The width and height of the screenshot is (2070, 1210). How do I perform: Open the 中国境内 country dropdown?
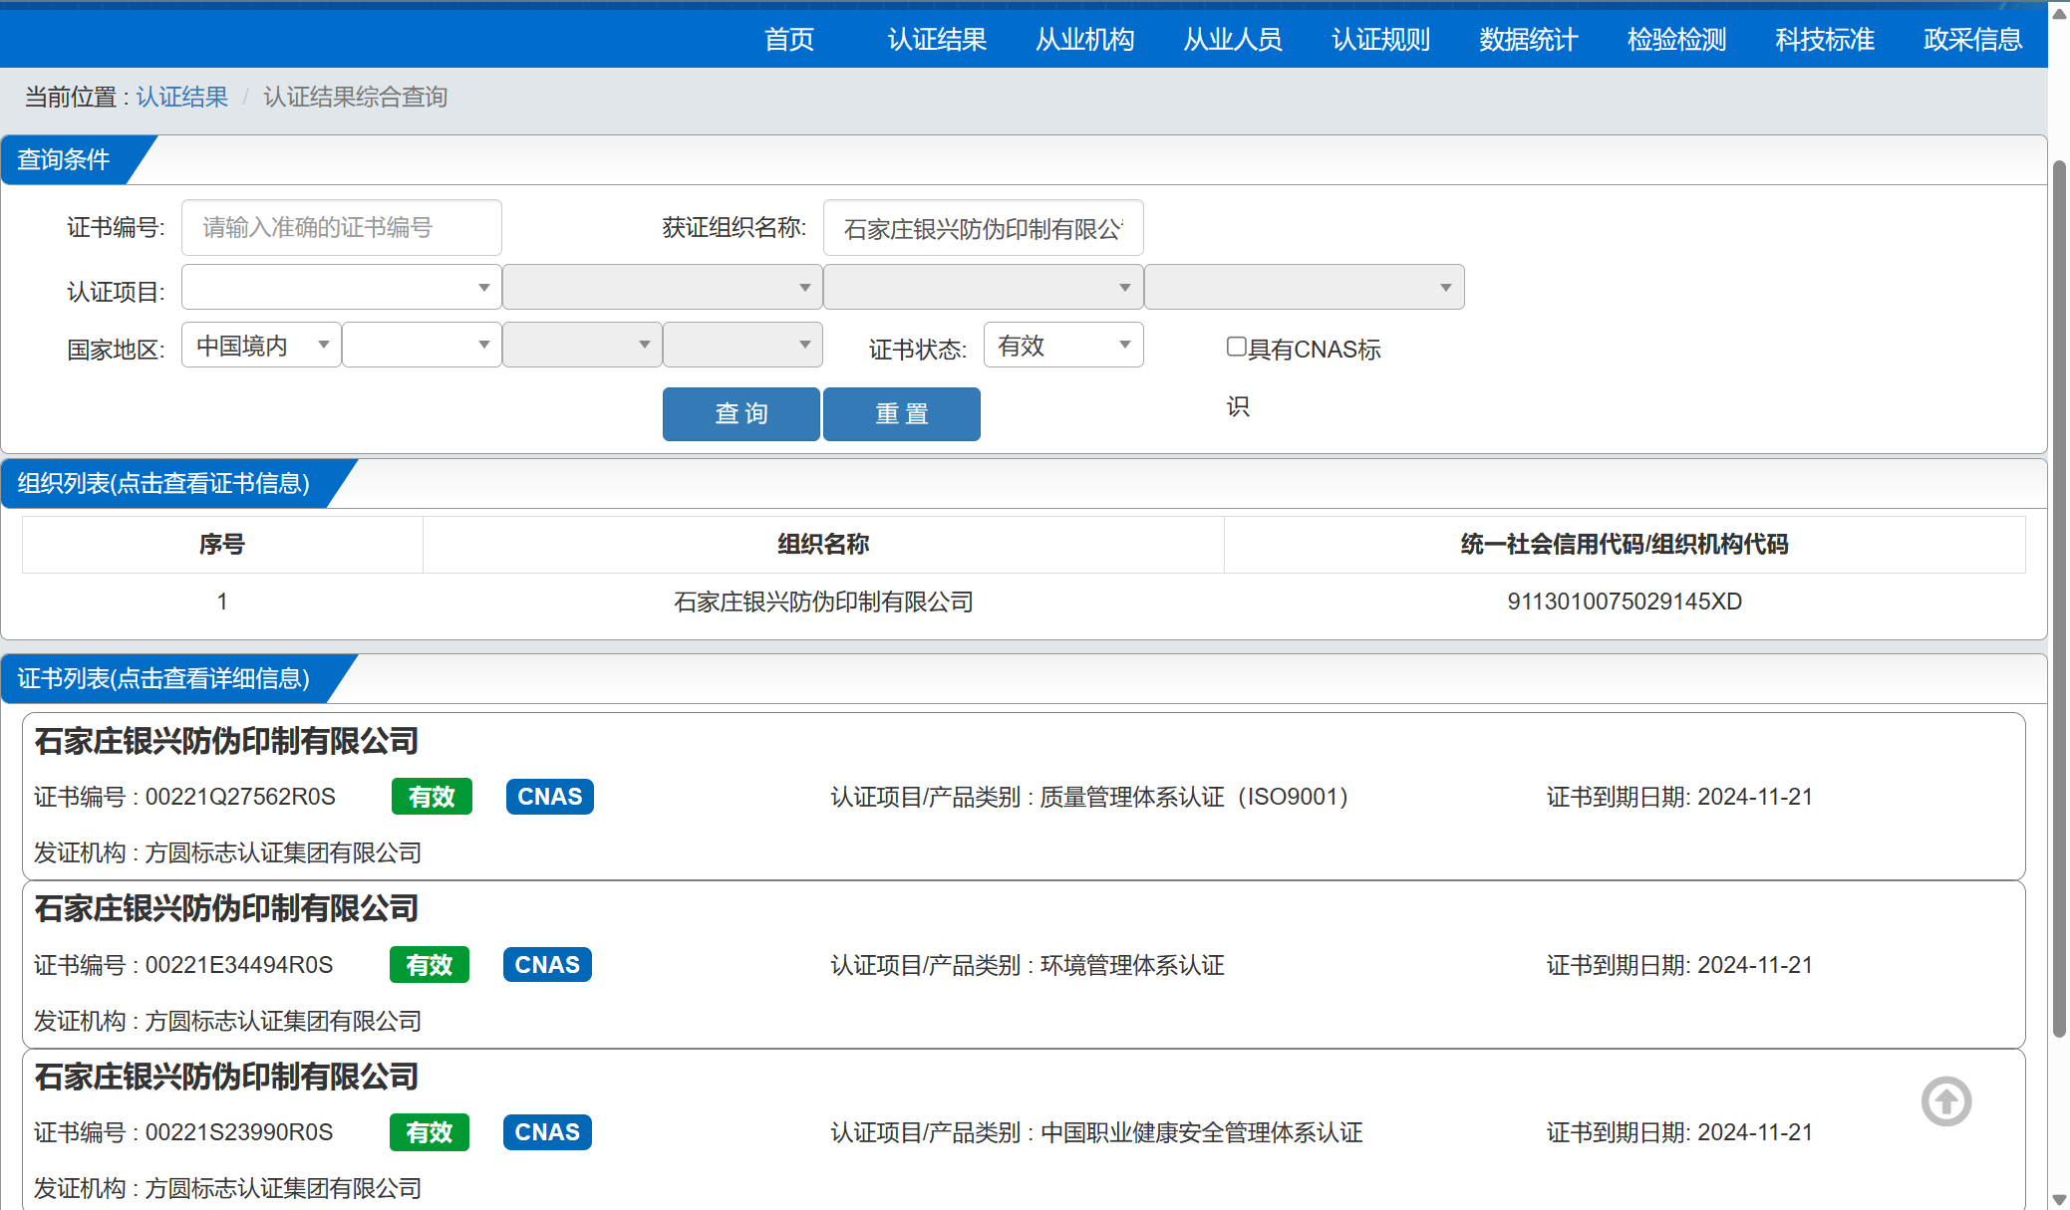[261, 345]
